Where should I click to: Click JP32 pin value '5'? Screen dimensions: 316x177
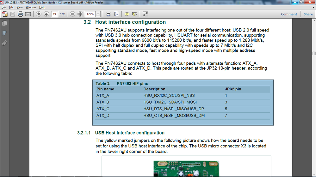pyautogui.click(x=226, y=109)
